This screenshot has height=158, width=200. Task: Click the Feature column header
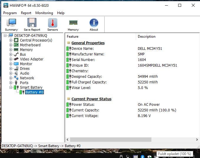[x=100, y=37]
